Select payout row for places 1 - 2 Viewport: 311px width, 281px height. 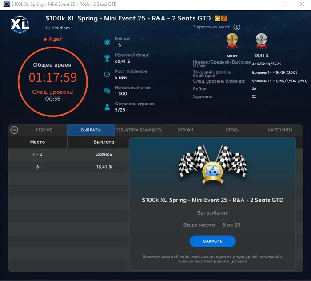point(68,154)
